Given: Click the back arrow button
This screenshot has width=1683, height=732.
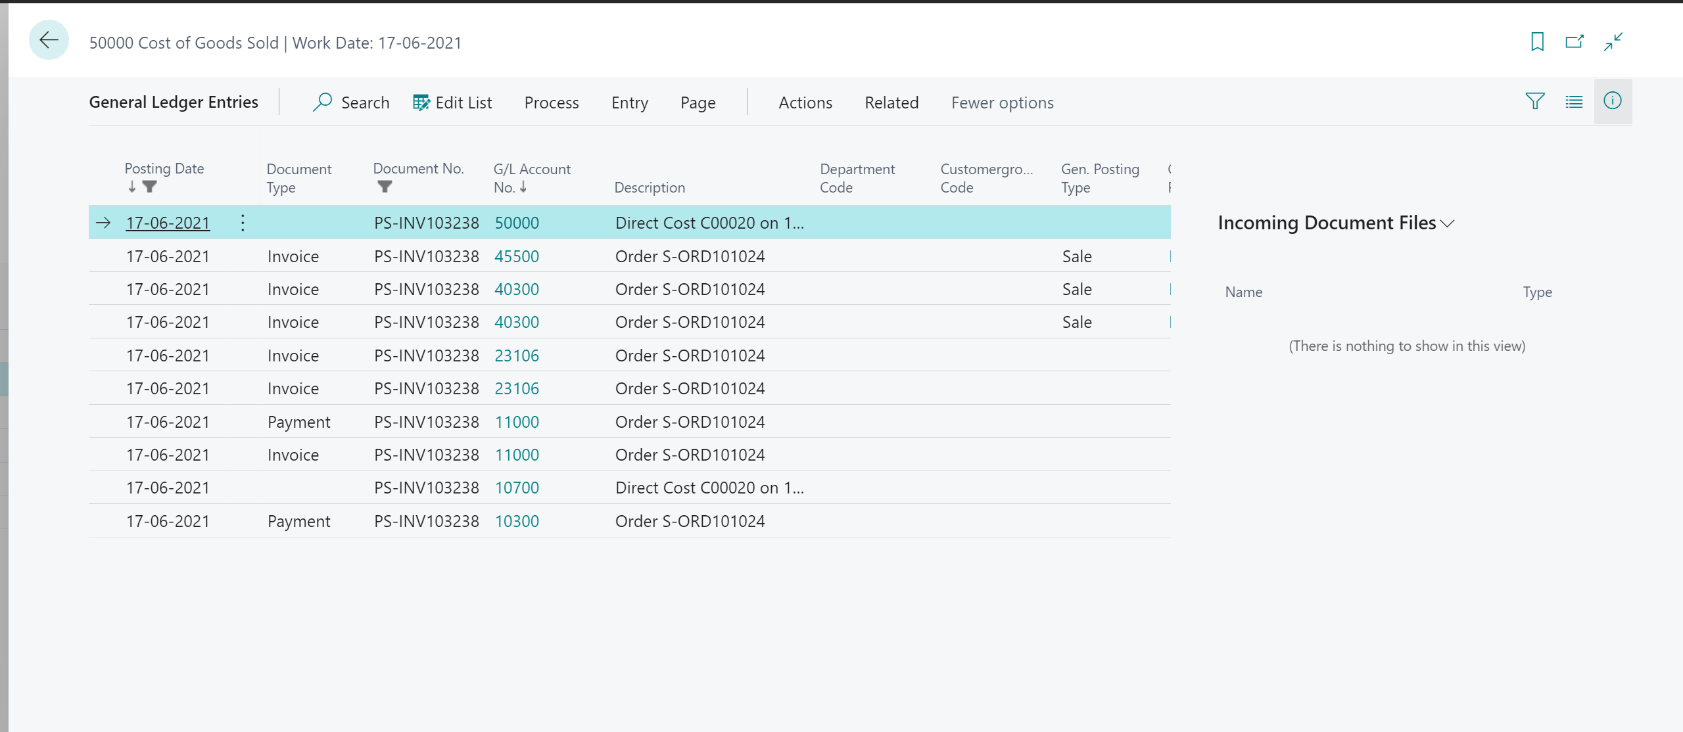Looking at the screenshot, I should [x=49, y=41].
